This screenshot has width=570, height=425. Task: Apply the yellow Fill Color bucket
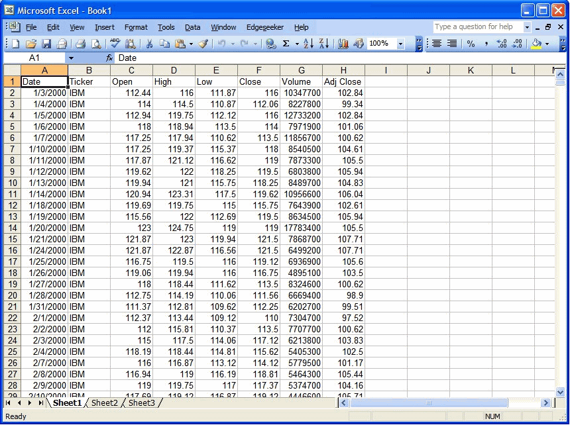coord(537,44)
